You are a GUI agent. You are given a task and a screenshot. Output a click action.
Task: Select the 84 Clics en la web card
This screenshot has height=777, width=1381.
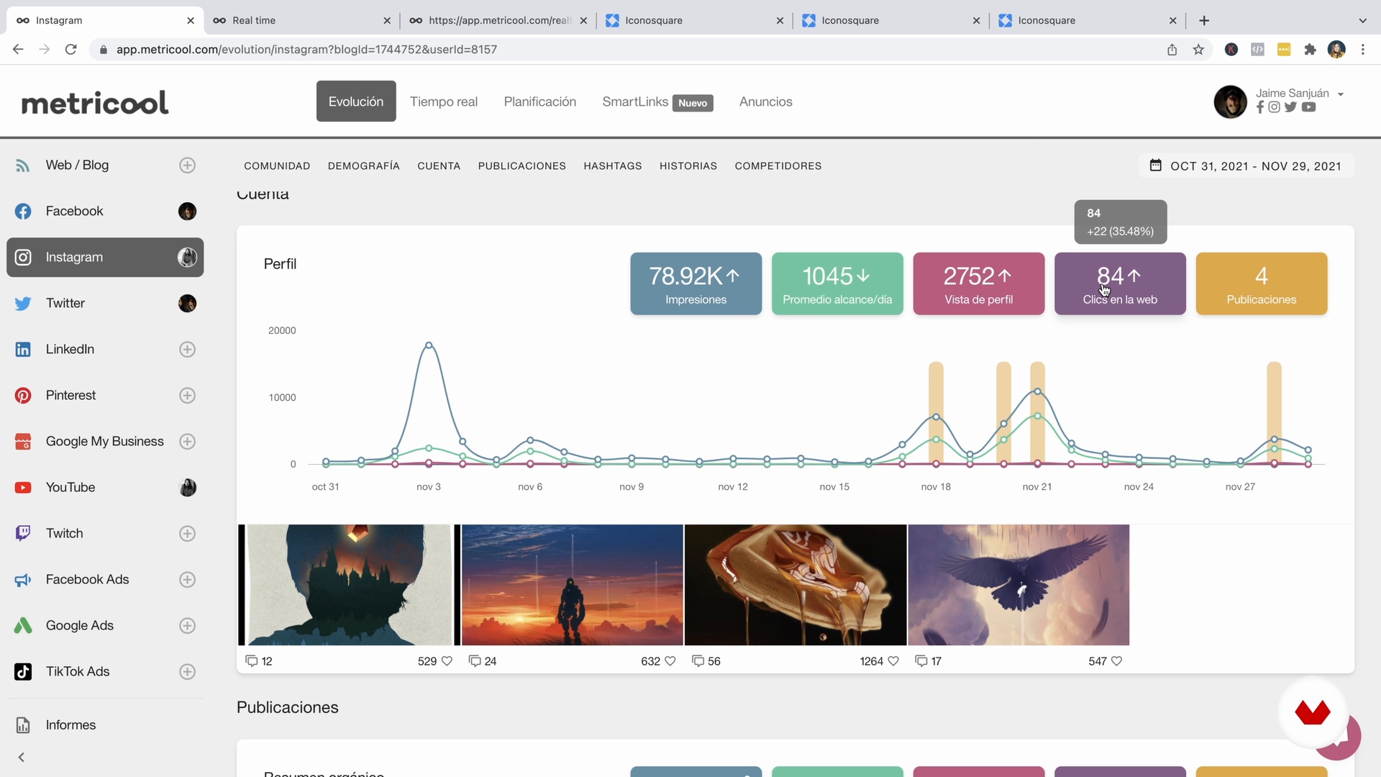(x=1120, y=283)
